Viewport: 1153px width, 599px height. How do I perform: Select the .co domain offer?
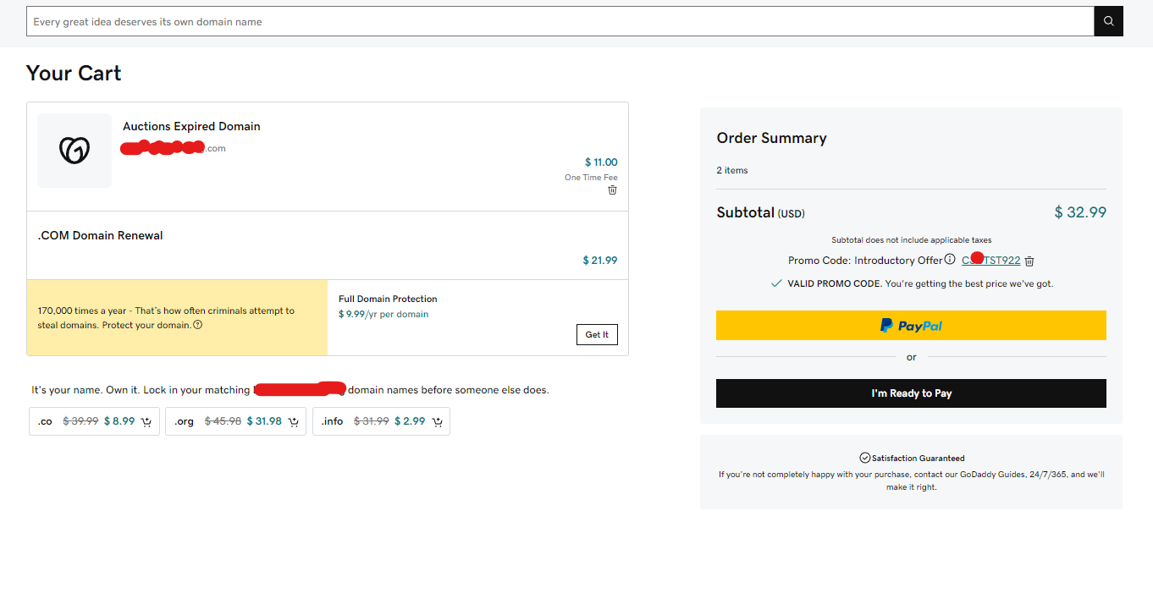point(94,421)
